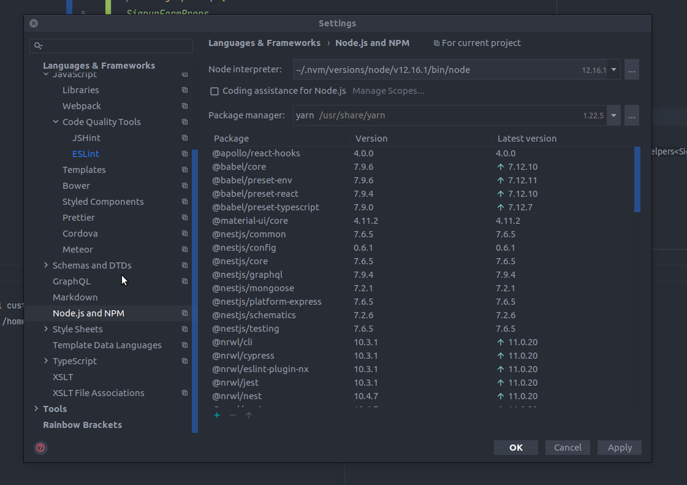Click the project-level icon next to Templates
The image size is (687, 485).
pyautogui.click(x=185, y=170)
